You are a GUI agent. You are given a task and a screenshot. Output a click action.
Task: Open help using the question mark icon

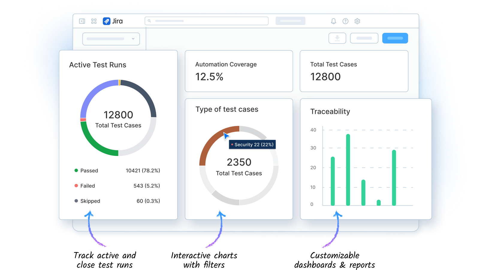[x=345, y=21]
